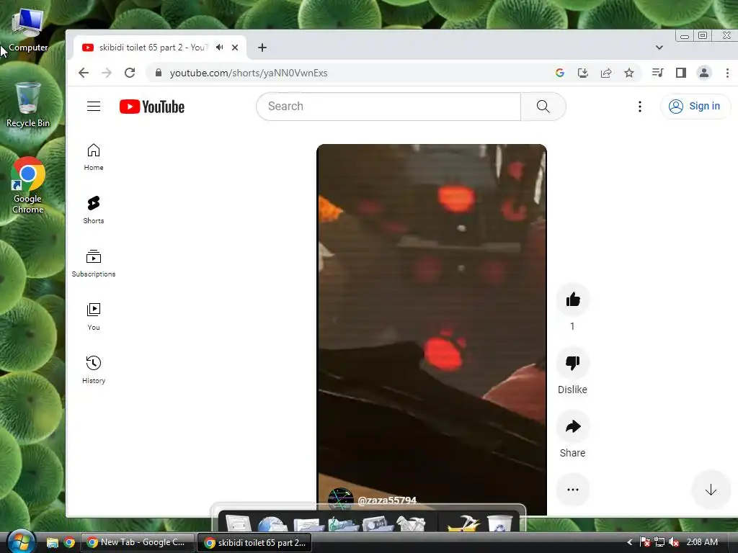The height and width of the screenshot is (553, 738).
Task: Open the YouTube guide hamburger menu
Action: [94, 107]
